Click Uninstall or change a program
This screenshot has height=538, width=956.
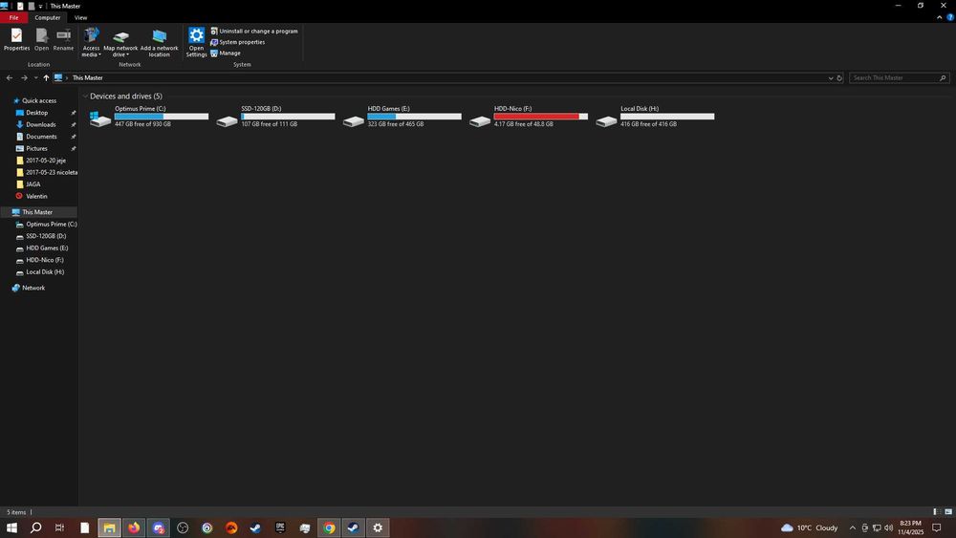(x=254, y=32)
